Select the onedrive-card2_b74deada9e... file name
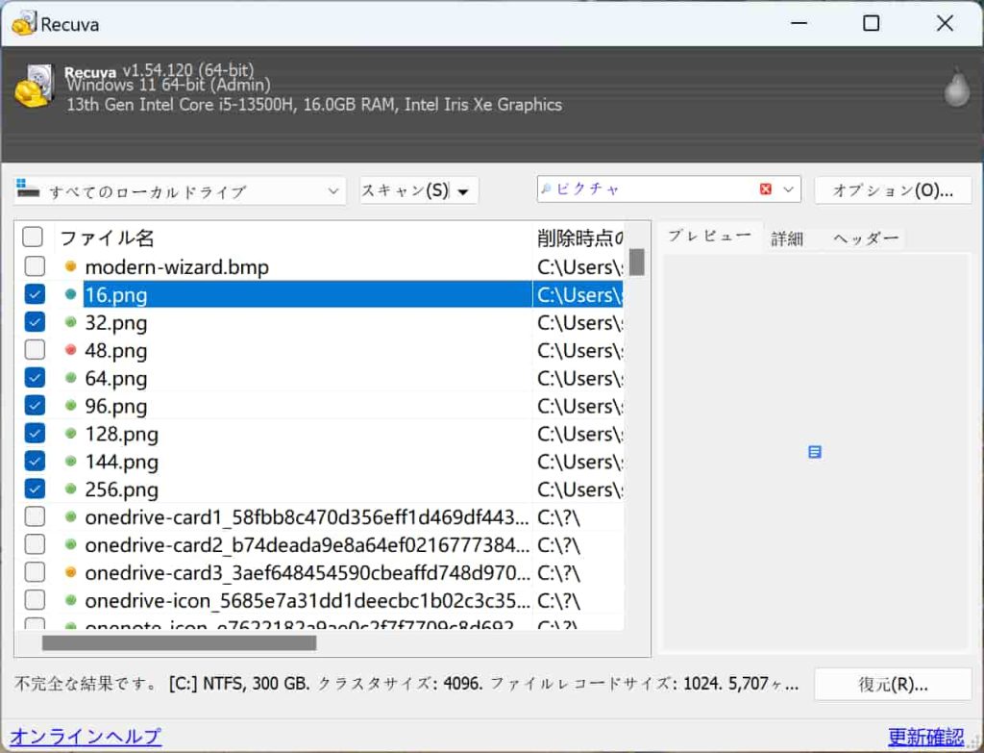The width and height of the screenshot is (984, 753). 307,544
